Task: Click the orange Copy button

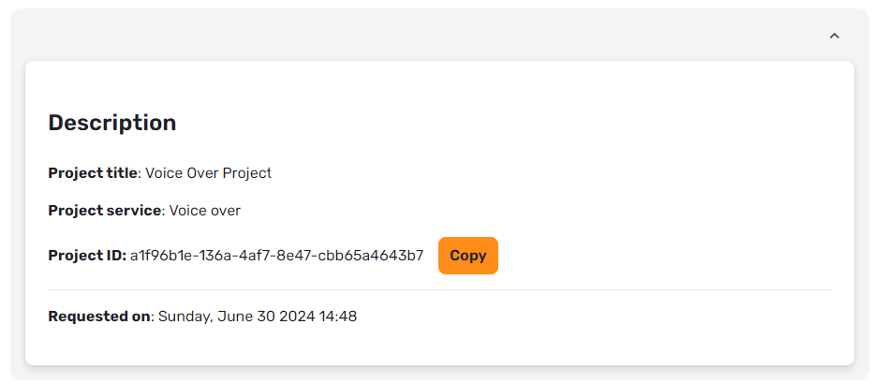Action: [x=467, y=256]
